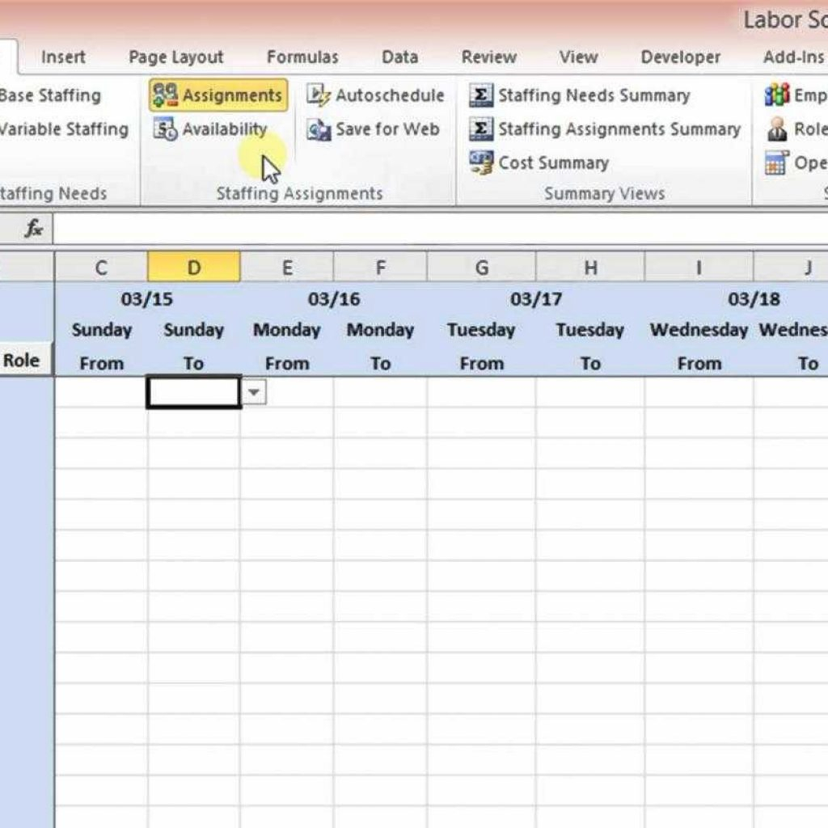This screenshot has height=828, width=828.
Task: Select column G header
Action: coord(482,267)
